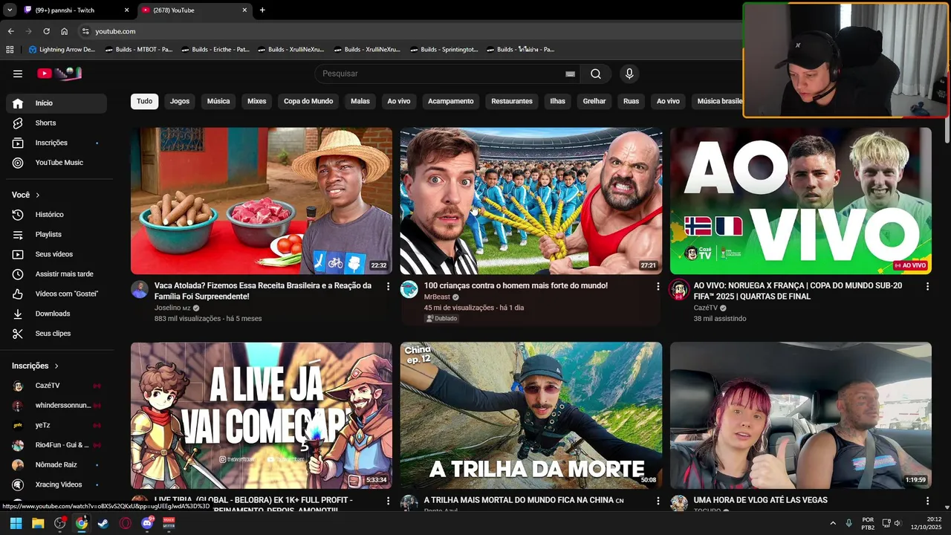This screenshot has height=535, width=951.
Task: Open the browser tab list dropdown
Action: 10,10
